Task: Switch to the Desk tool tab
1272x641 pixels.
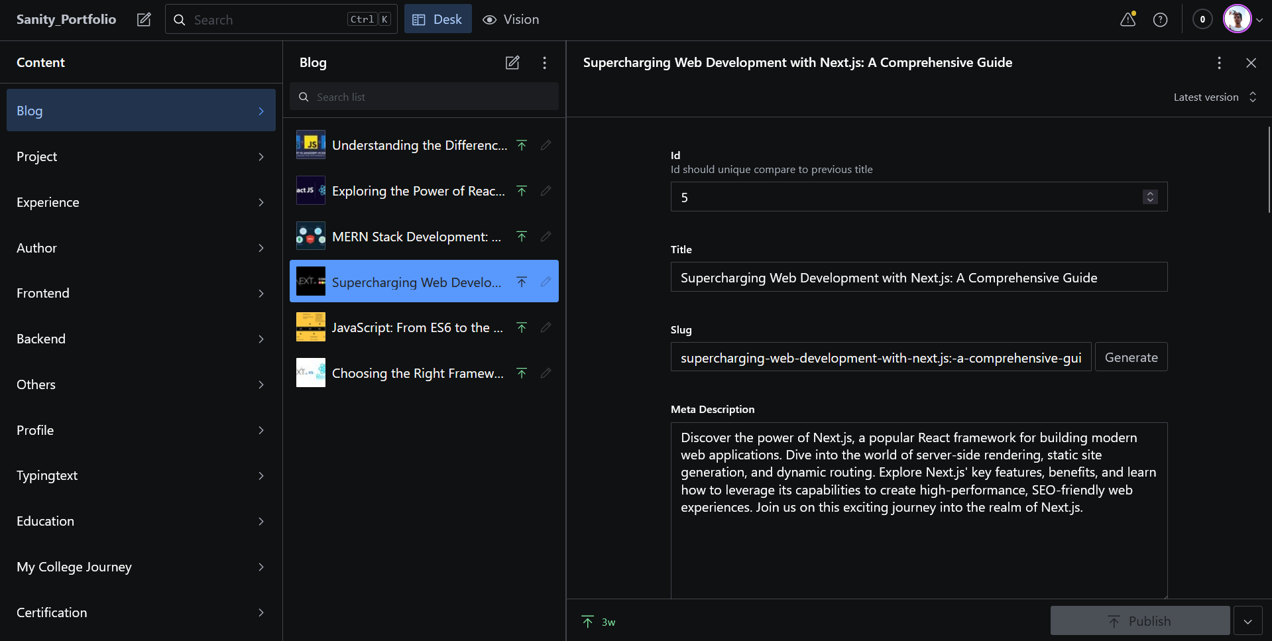Action: click(437, 19)
